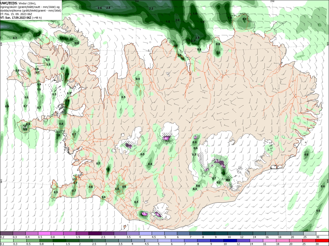Click the "rigning/skúrir" legend description line

coord(30,7)
